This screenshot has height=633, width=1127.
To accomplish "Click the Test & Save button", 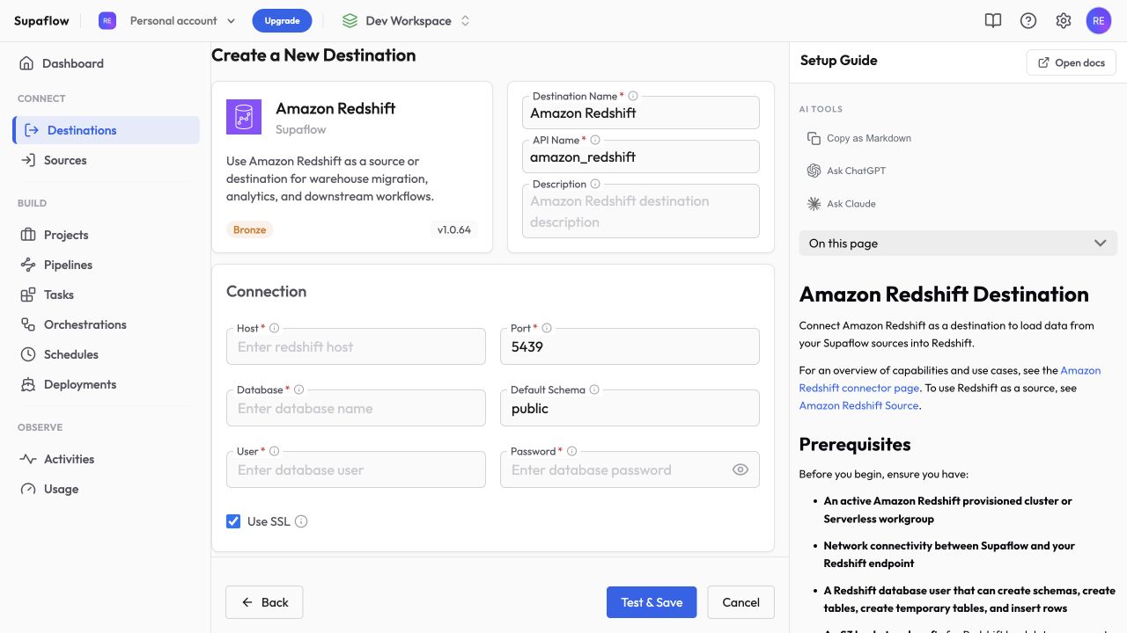I will click(652, 602).
